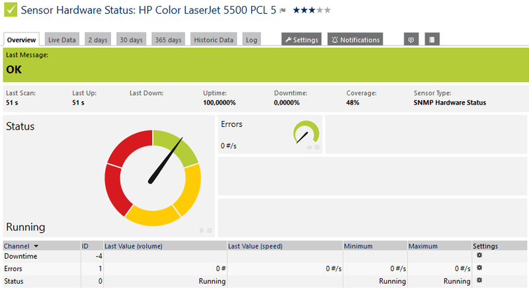Click the green OK last message banner
This screenshot has width=529, height=289.
coord(266,65)
